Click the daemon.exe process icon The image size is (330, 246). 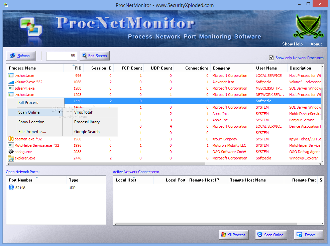pyautogui.click(x=11, y=139)
